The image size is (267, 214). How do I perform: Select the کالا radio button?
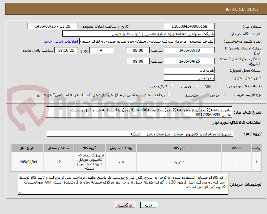point(216,86)
